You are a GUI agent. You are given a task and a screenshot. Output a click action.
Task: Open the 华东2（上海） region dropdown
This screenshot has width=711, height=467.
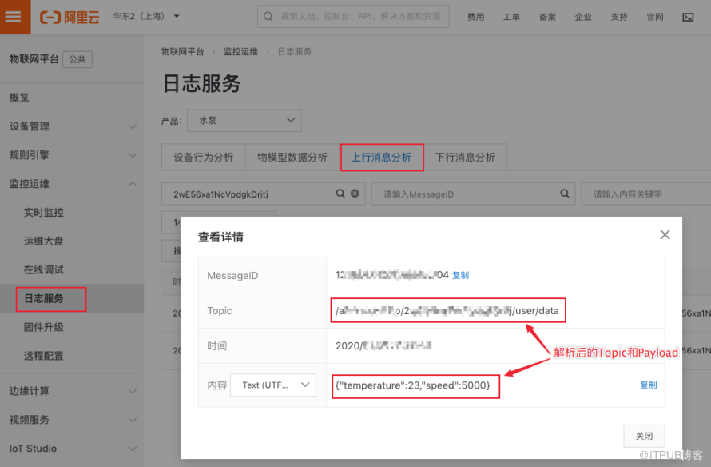[x=146, y=17]
